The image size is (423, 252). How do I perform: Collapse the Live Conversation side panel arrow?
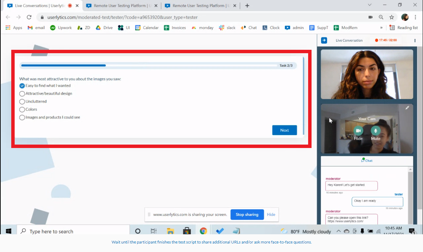click(x=324, y=40)
